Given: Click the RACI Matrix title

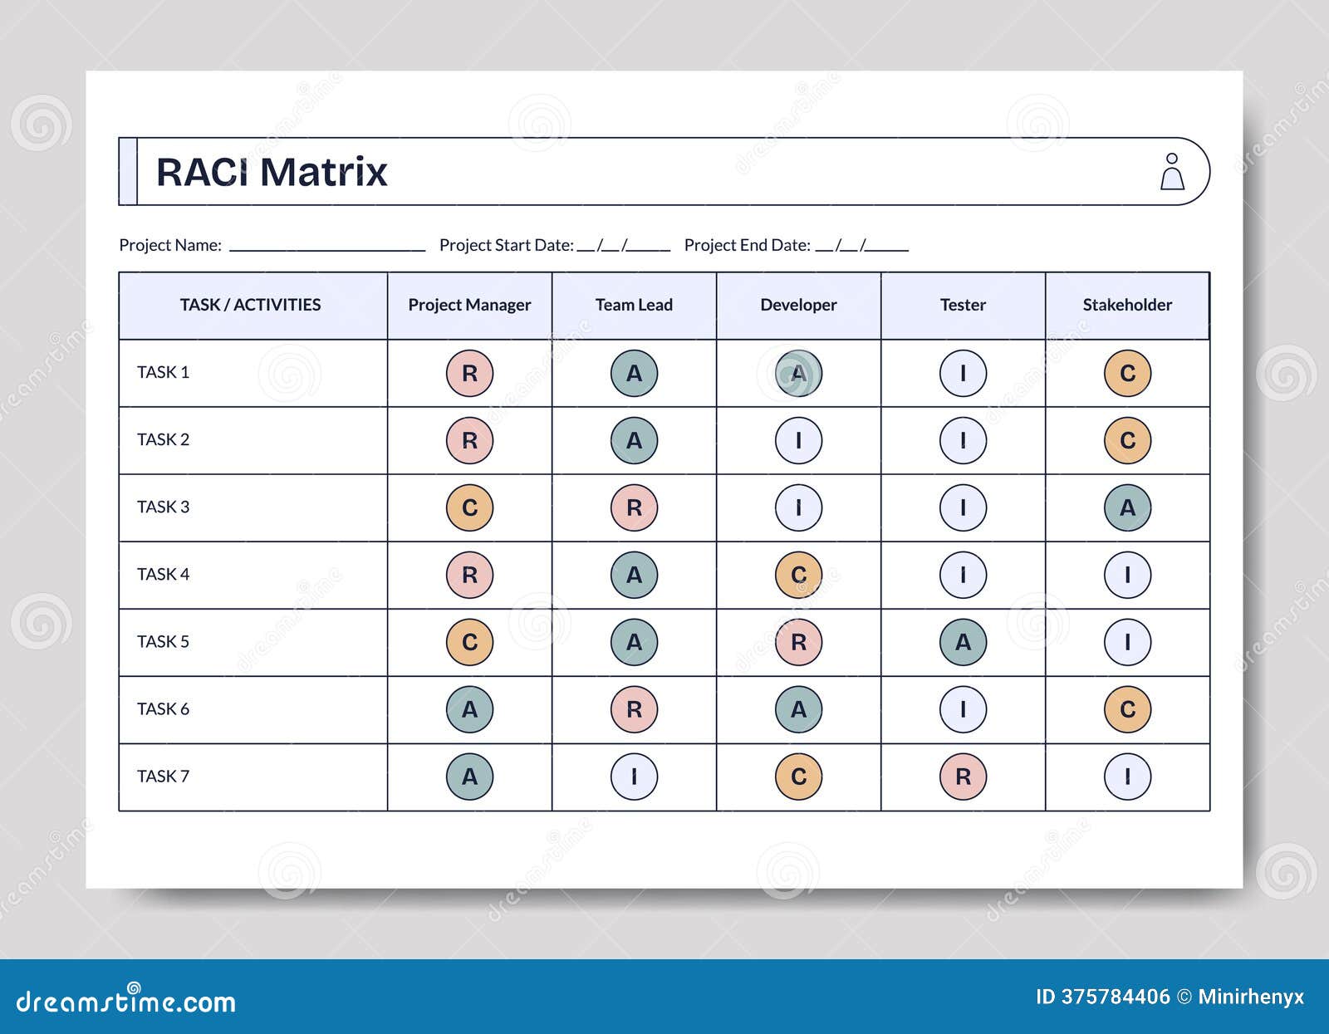Looking at the screenshot, I should (x=270, y=172).
